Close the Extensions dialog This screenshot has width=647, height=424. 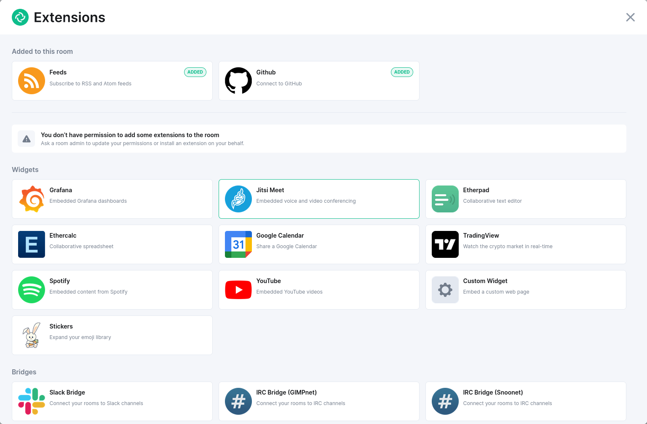click(x=630, y=17)
